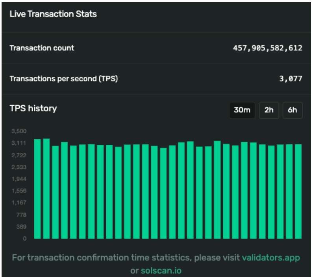Click the TPS value 3,077
Screen dimensions: 313x280
pyautogui.click(x=291, y=79)
